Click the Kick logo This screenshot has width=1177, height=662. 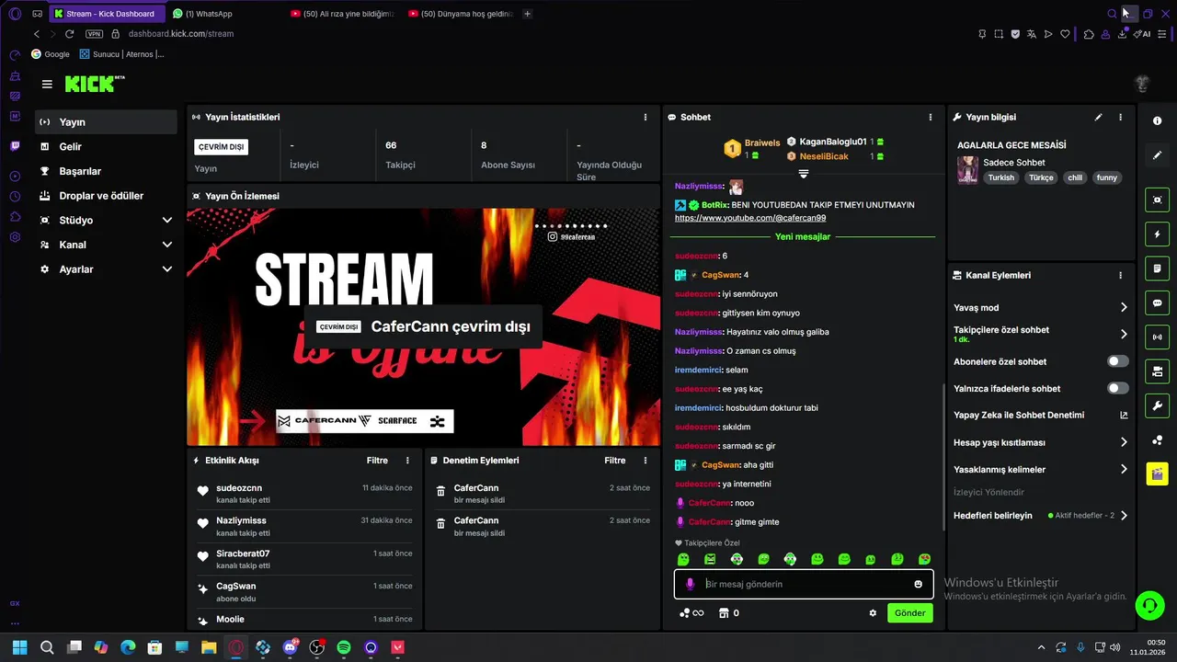click(89, 85)
